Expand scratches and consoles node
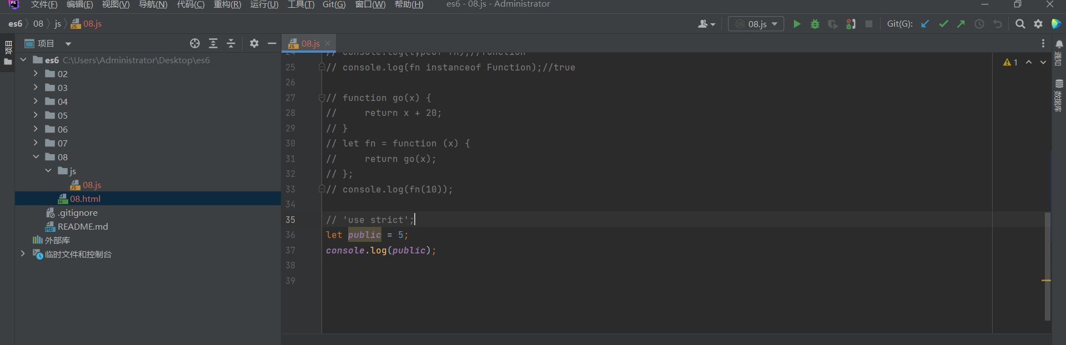1066x345 pixels. pos(23,254)
